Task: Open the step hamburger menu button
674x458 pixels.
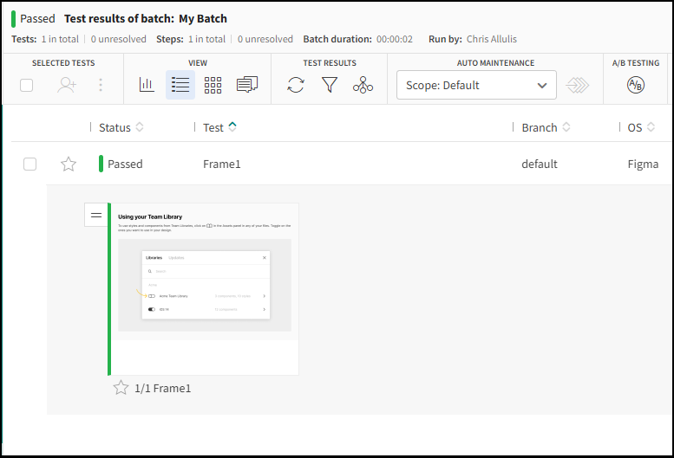Action: click(x=96, y=214)
